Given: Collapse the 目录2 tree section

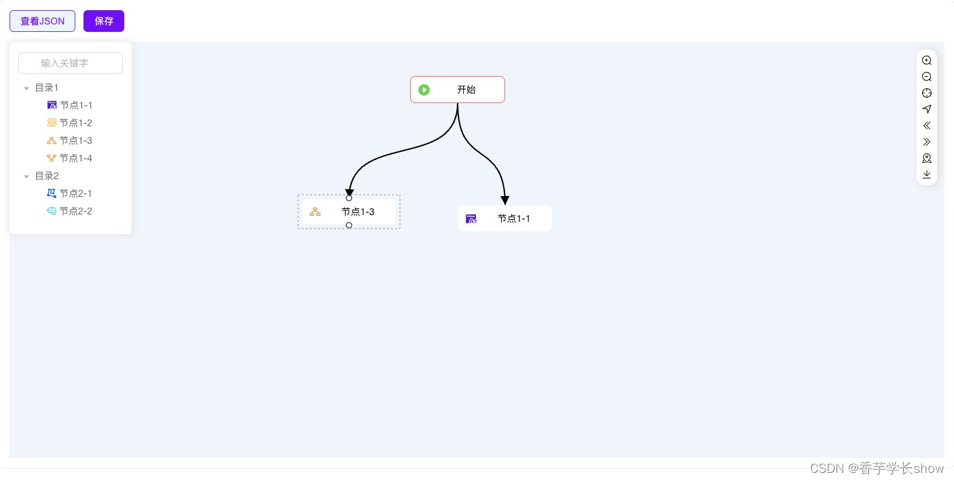Looking at the screenshot, I should click(27, 176).
